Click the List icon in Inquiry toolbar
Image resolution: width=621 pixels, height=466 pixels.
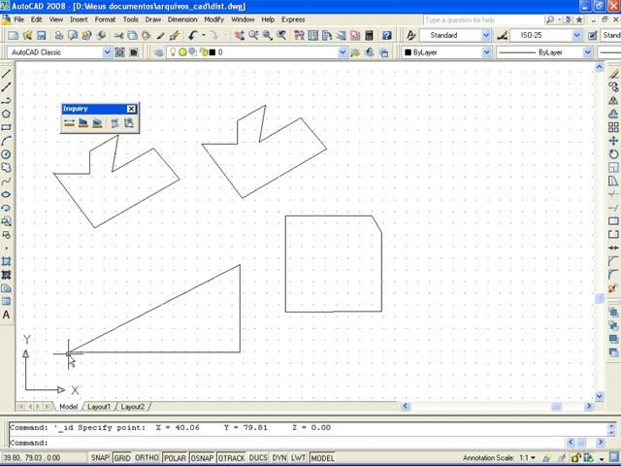pos(114,123)
